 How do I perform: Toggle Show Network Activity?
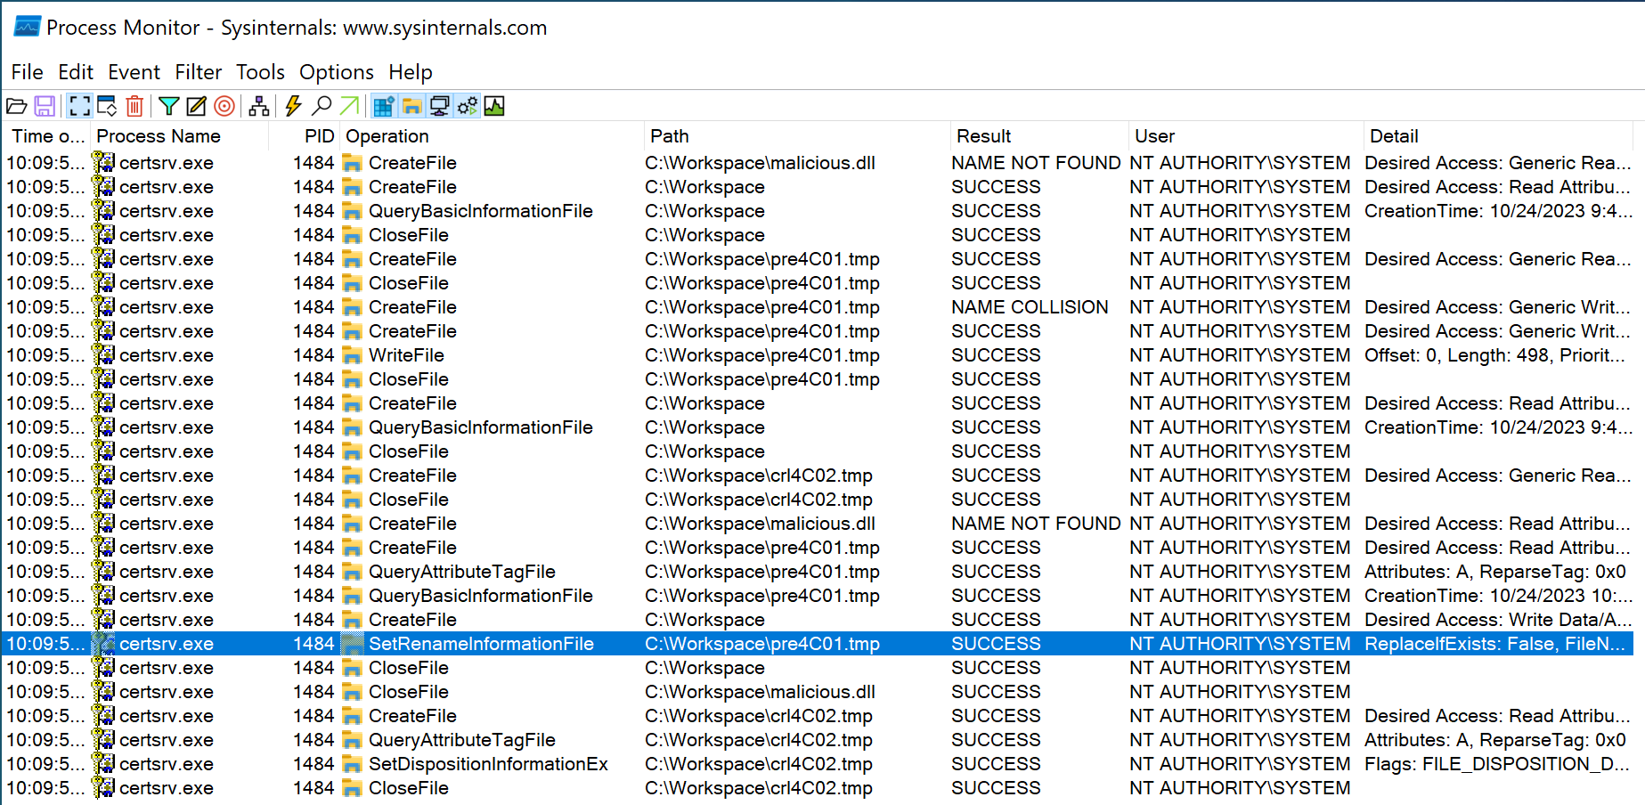coord(439,107)
